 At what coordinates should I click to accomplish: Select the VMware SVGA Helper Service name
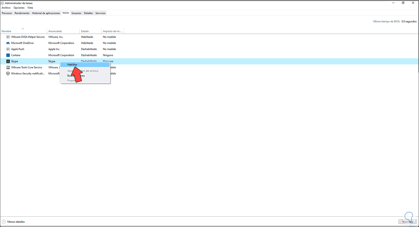coord(28,37)
